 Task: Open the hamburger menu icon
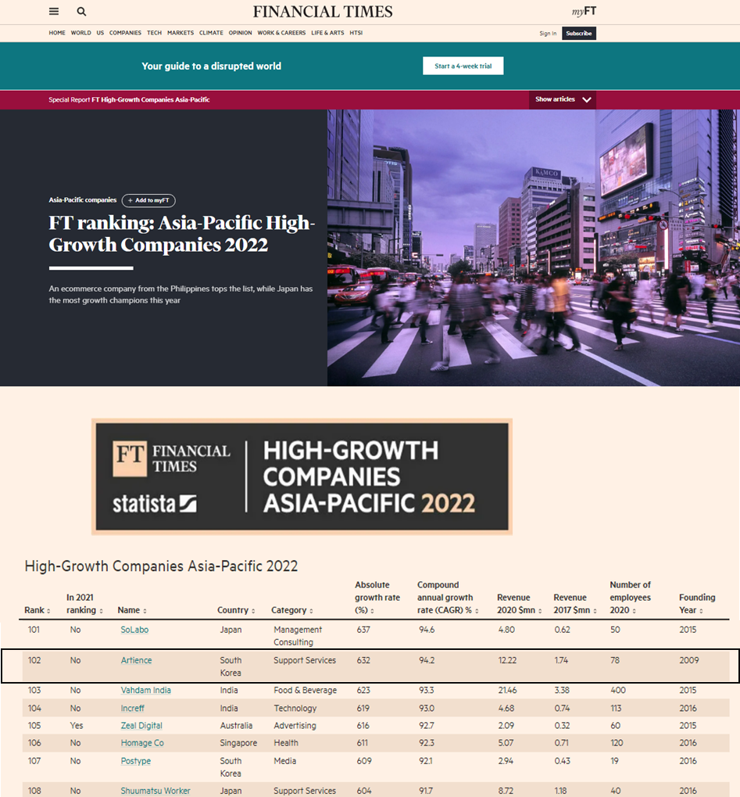click(54, 11)
